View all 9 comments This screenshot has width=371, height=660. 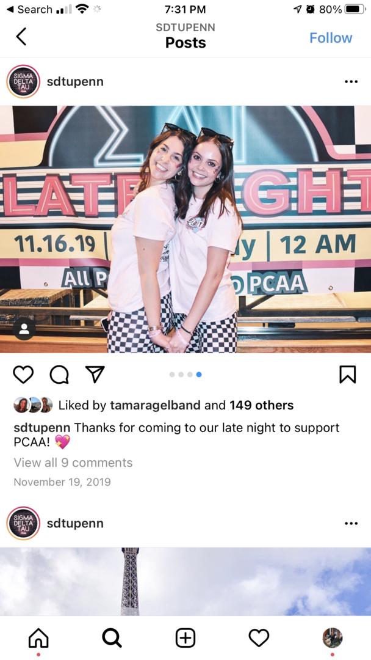tap(73, 463)
